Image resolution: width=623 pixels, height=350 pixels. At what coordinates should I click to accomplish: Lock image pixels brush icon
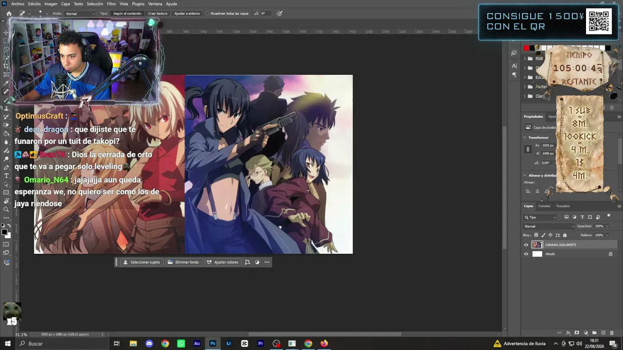544,235
